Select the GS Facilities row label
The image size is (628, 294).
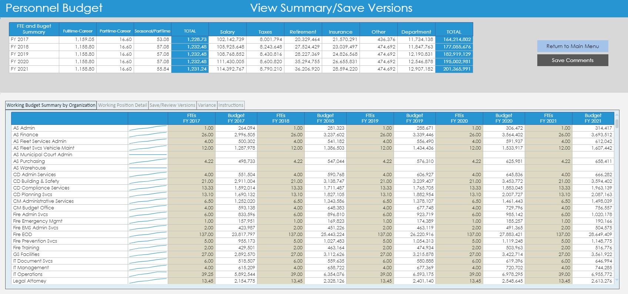[x=26, y=254]
